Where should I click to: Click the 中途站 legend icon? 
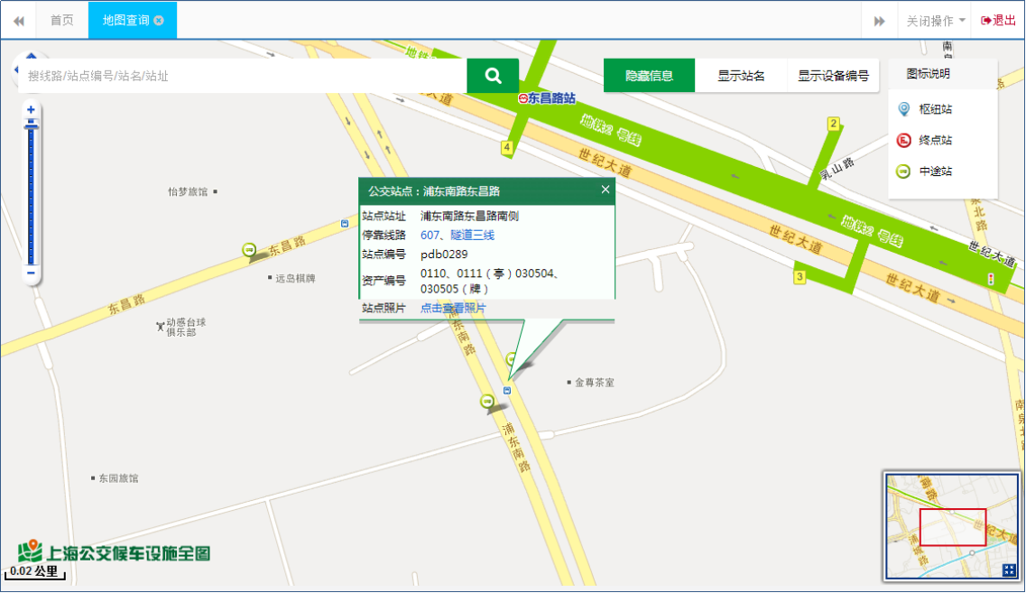903,171
